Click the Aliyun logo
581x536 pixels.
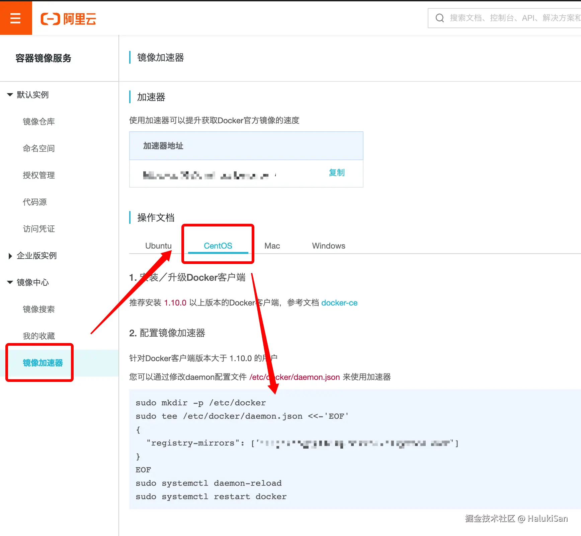(68, 19)
